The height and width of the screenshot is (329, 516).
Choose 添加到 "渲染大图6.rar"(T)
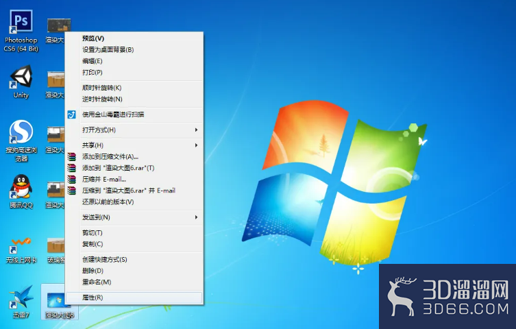134,168
